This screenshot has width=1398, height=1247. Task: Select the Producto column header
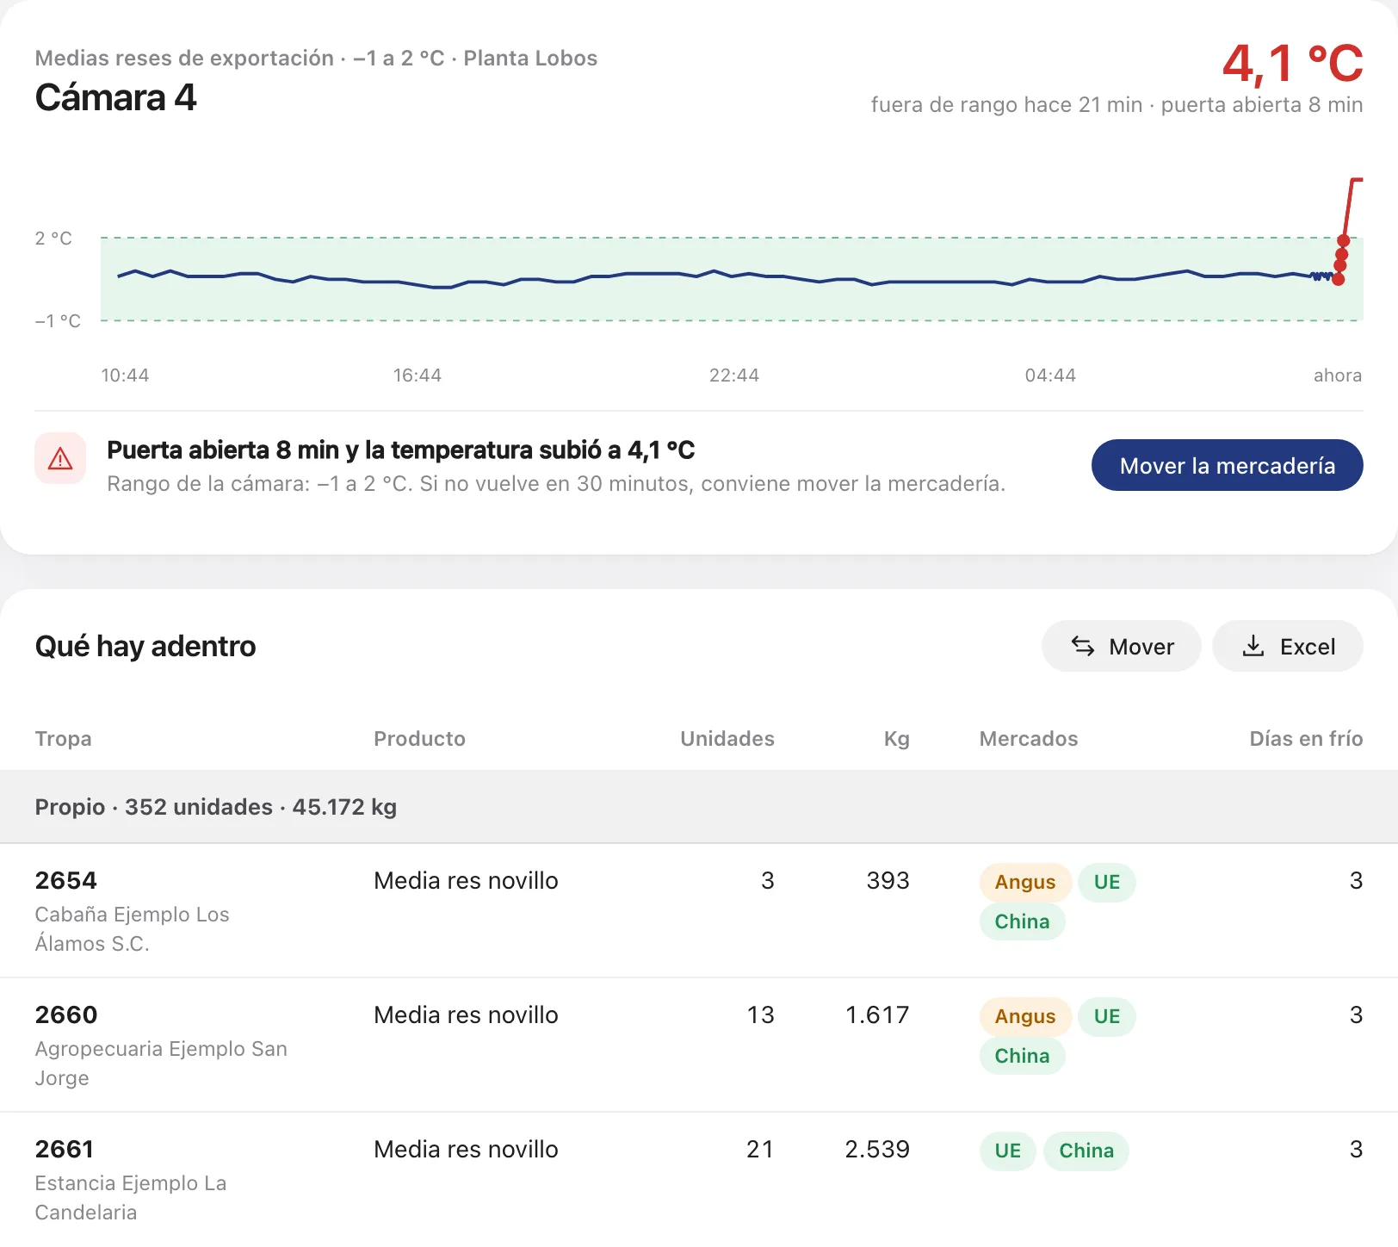pyautogui.click(x=419, y=739)
